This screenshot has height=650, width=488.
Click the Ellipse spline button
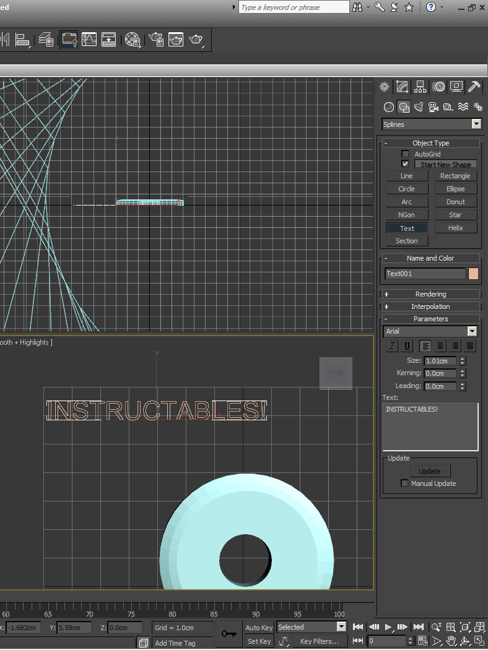pyautogui.click(x=456, y=189)
